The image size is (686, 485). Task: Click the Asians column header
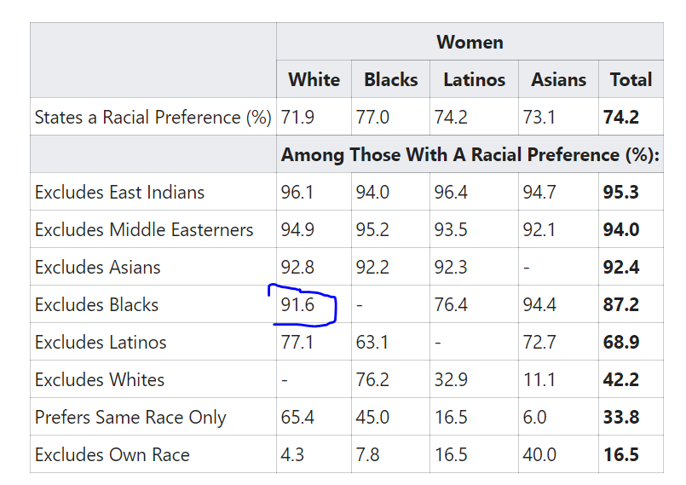(x=558, y=79)
